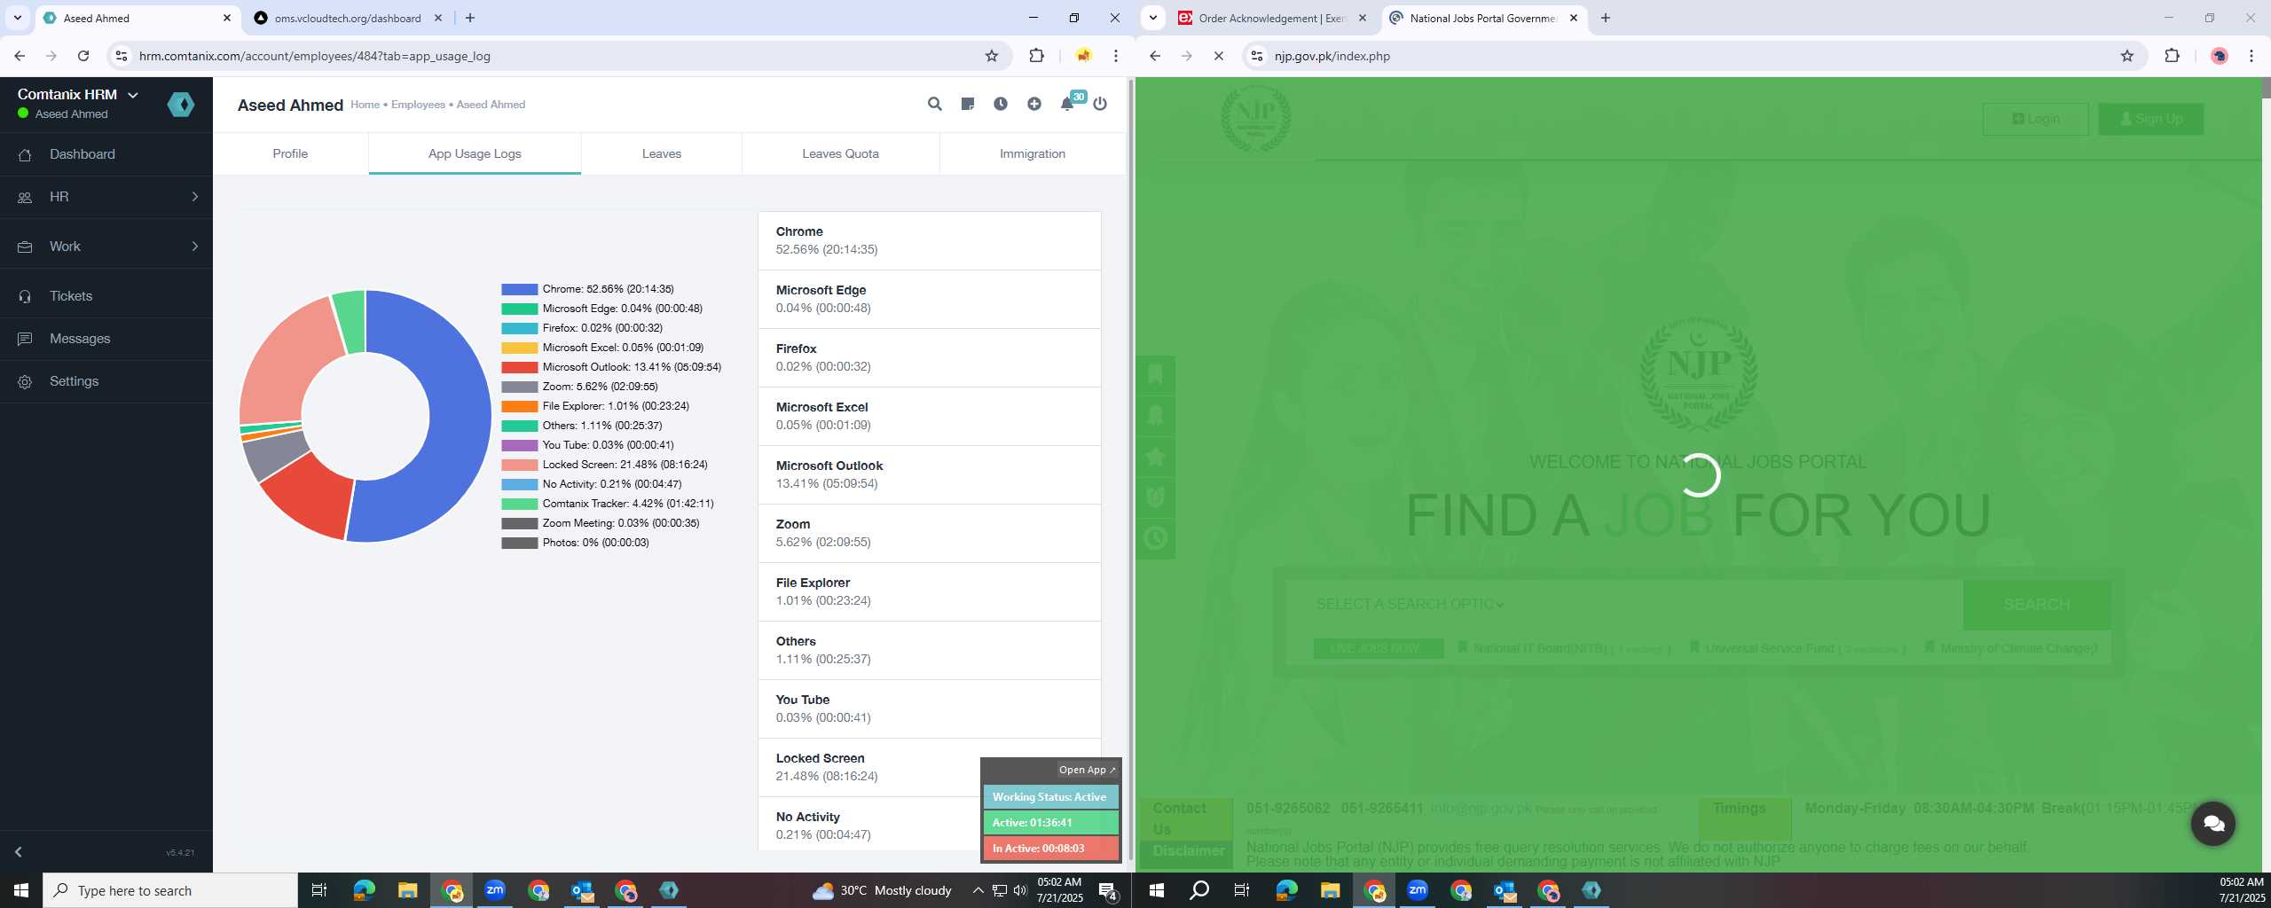Image resolution: width=2271 pixels, height=908 pixels.
Task: Open Settings in the sidebar
Action: (x=106, y=381)
